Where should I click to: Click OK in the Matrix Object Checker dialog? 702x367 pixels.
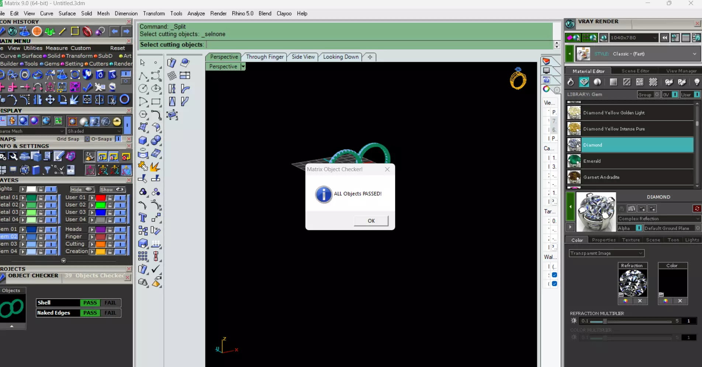(371, 220)
